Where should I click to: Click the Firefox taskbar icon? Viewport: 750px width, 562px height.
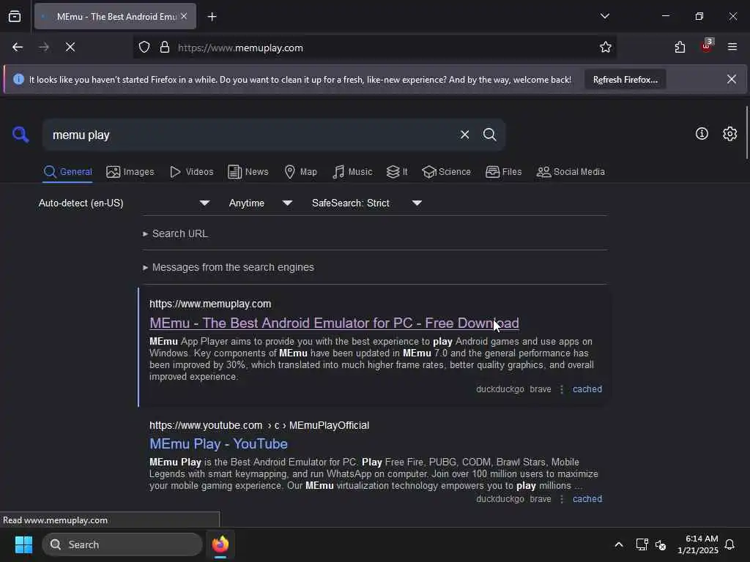220,544
